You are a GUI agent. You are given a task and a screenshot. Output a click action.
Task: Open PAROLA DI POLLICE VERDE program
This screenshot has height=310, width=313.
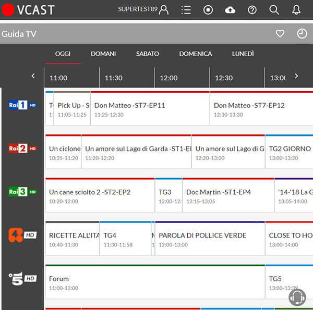[x=210, y=239]
